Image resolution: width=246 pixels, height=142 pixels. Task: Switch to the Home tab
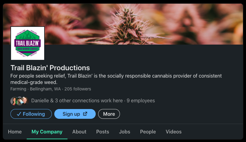(x=15, y=132)
